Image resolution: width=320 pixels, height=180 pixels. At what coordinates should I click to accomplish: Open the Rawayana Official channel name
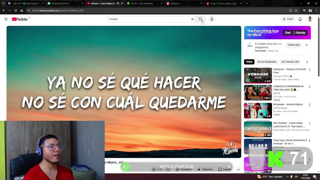point(281,76)
